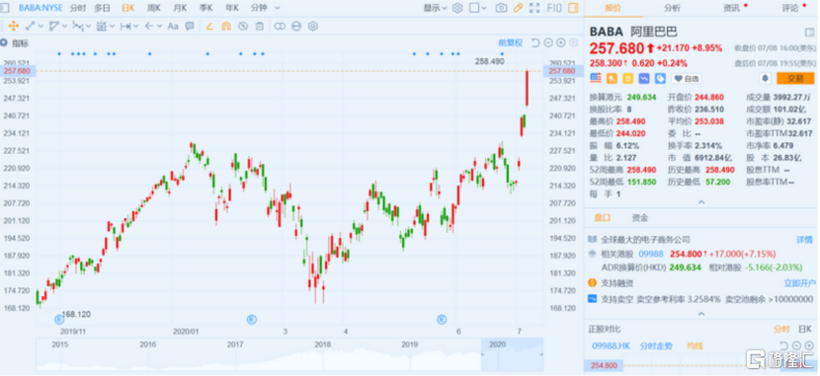Screen dimensions: 820x376
Task: Take chart screenshot with camera icon
Action: click(x=501, y=8)
